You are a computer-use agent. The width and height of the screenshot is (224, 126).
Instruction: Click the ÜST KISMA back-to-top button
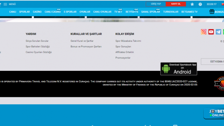point(212,62)
